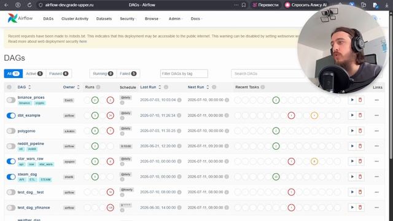Click the STEAM tag under steam_dag
Screen dimensions: 393x221
click(45, 180)
